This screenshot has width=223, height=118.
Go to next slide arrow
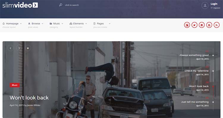point(19,48)
